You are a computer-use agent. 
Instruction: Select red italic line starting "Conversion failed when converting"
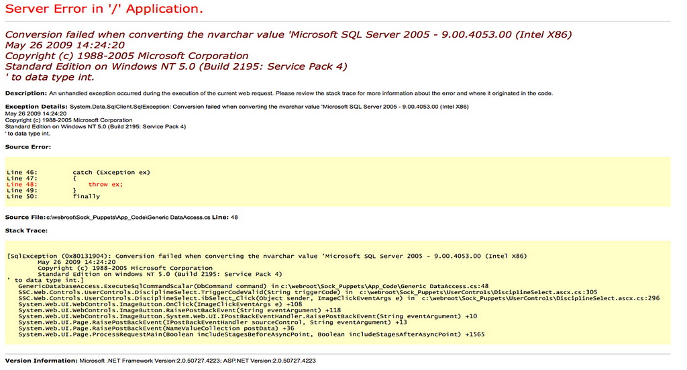[288, 35]
